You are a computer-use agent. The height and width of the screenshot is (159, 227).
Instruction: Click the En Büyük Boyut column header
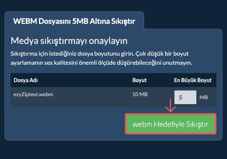[x=193, y=80]
